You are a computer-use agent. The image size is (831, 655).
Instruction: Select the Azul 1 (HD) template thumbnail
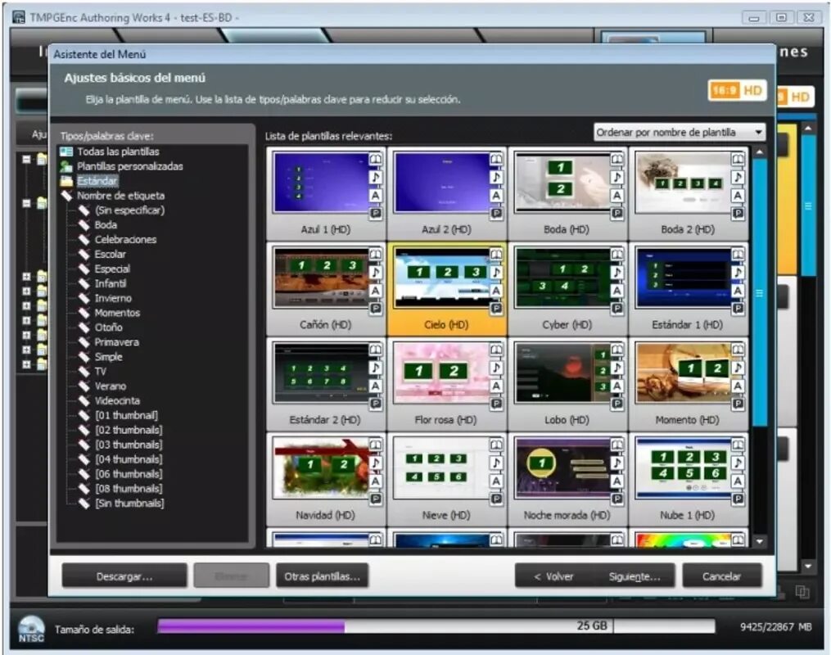[x=321, y=183]
